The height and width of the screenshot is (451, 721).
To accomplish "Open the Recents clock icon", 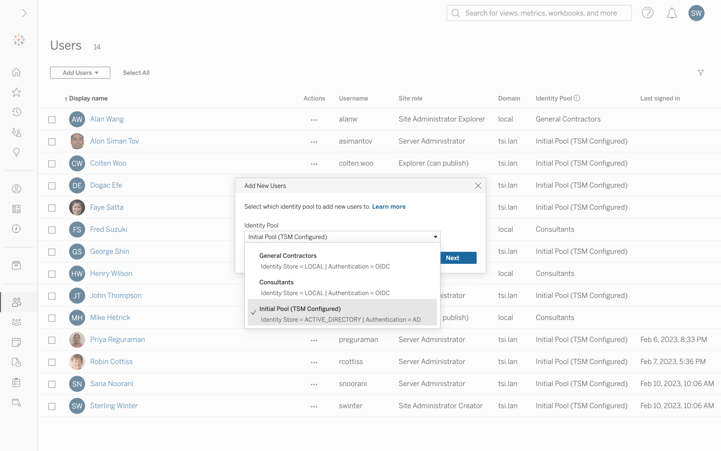I will (x=18, y=112).
